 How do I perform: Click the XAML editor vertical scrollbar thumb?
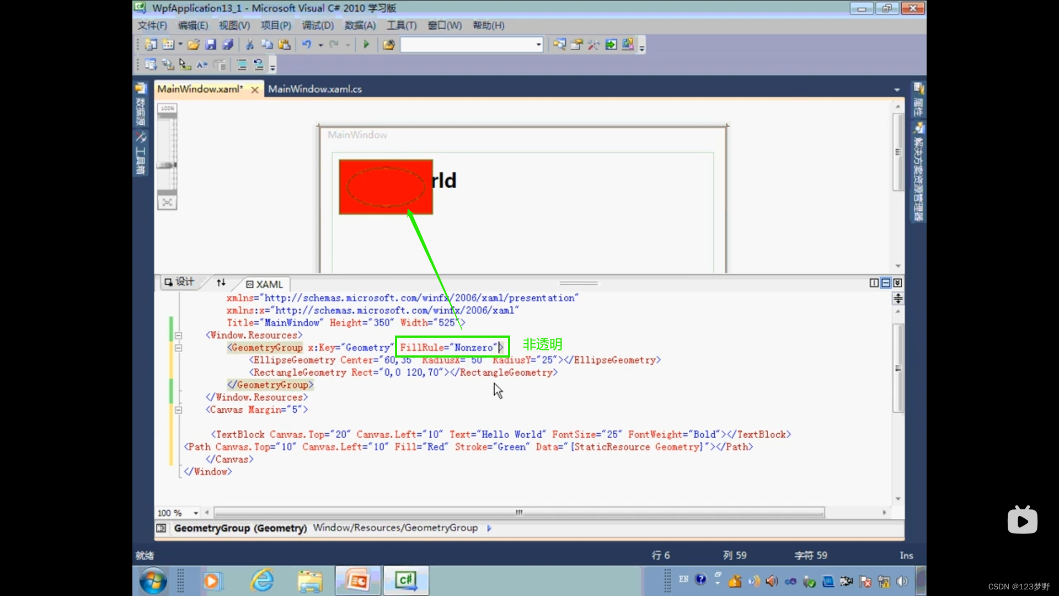click(898, 368)
